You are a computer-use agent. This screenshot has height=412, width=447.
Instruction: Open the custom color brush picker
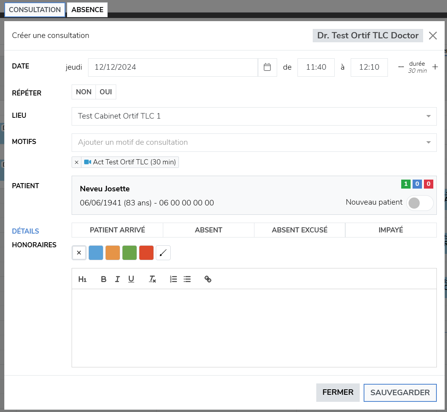click(x=163, y=253)
